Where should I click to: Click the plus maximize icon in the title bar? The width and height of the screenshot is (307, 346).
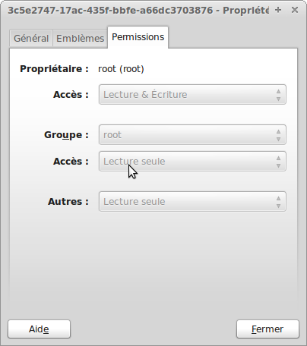click(278, 10)
